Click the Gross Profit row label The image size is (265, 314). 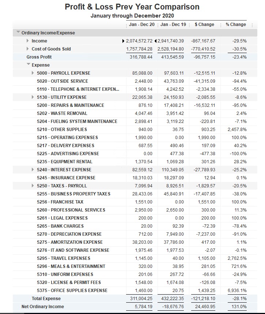click(x=39, y=57)
